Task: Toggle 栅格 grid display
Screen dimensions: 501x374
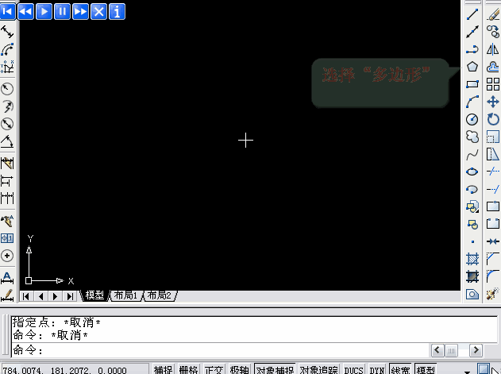Action: pos(188,369)
